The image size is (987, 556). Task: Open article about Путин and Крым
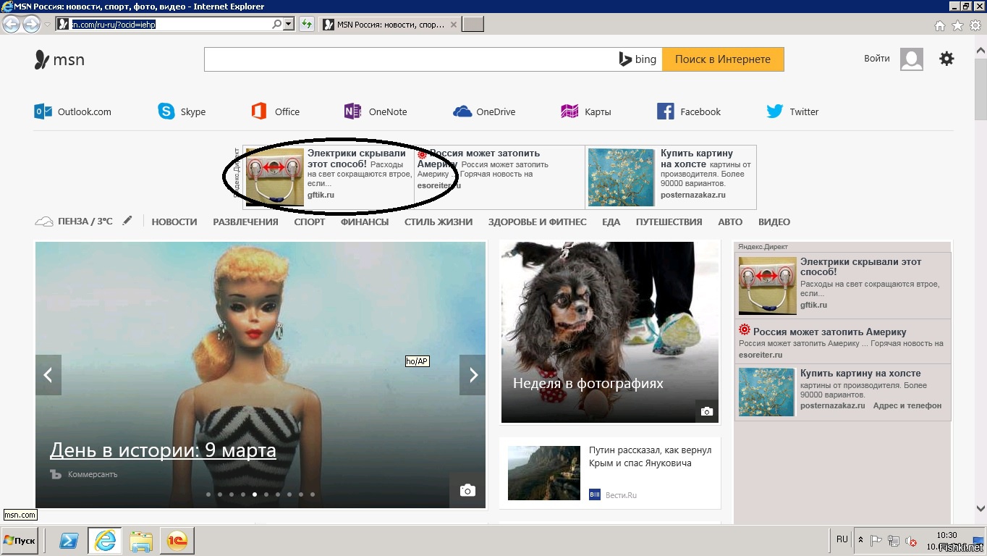650,456
